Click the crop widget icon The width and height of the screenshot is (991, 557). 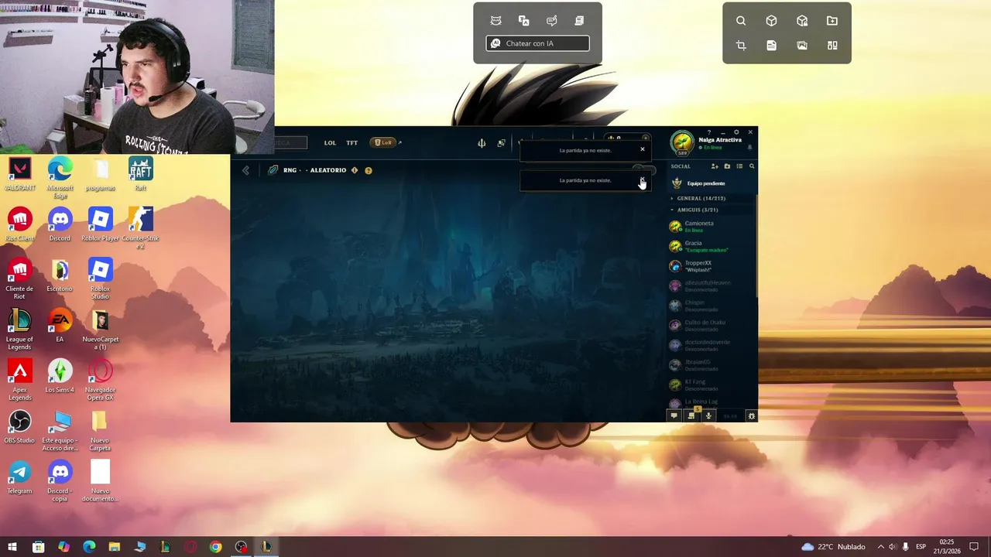coord(741,46)
